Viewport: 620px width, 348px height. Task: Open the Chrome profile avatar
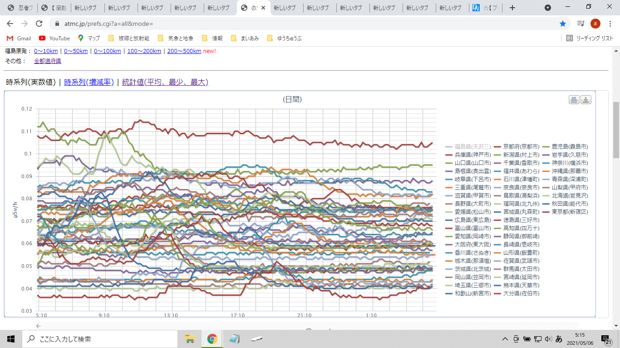[x=595, y=24]
